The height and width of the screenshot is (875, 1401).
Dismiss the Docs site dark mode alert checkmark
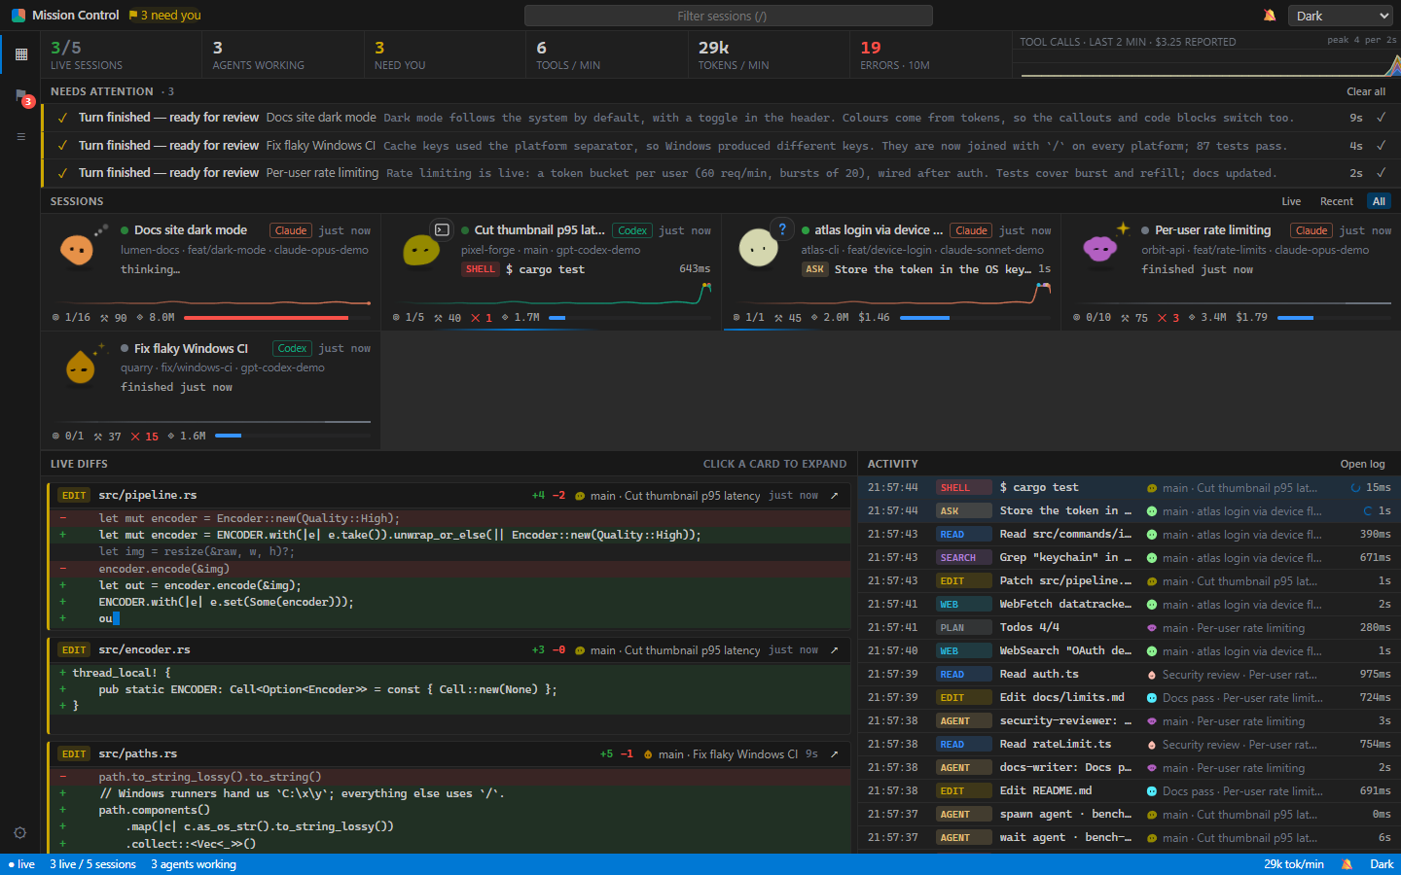click(1381, 118)
